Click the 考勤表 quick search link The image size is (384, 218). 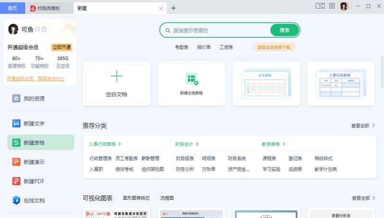[181, 47]
